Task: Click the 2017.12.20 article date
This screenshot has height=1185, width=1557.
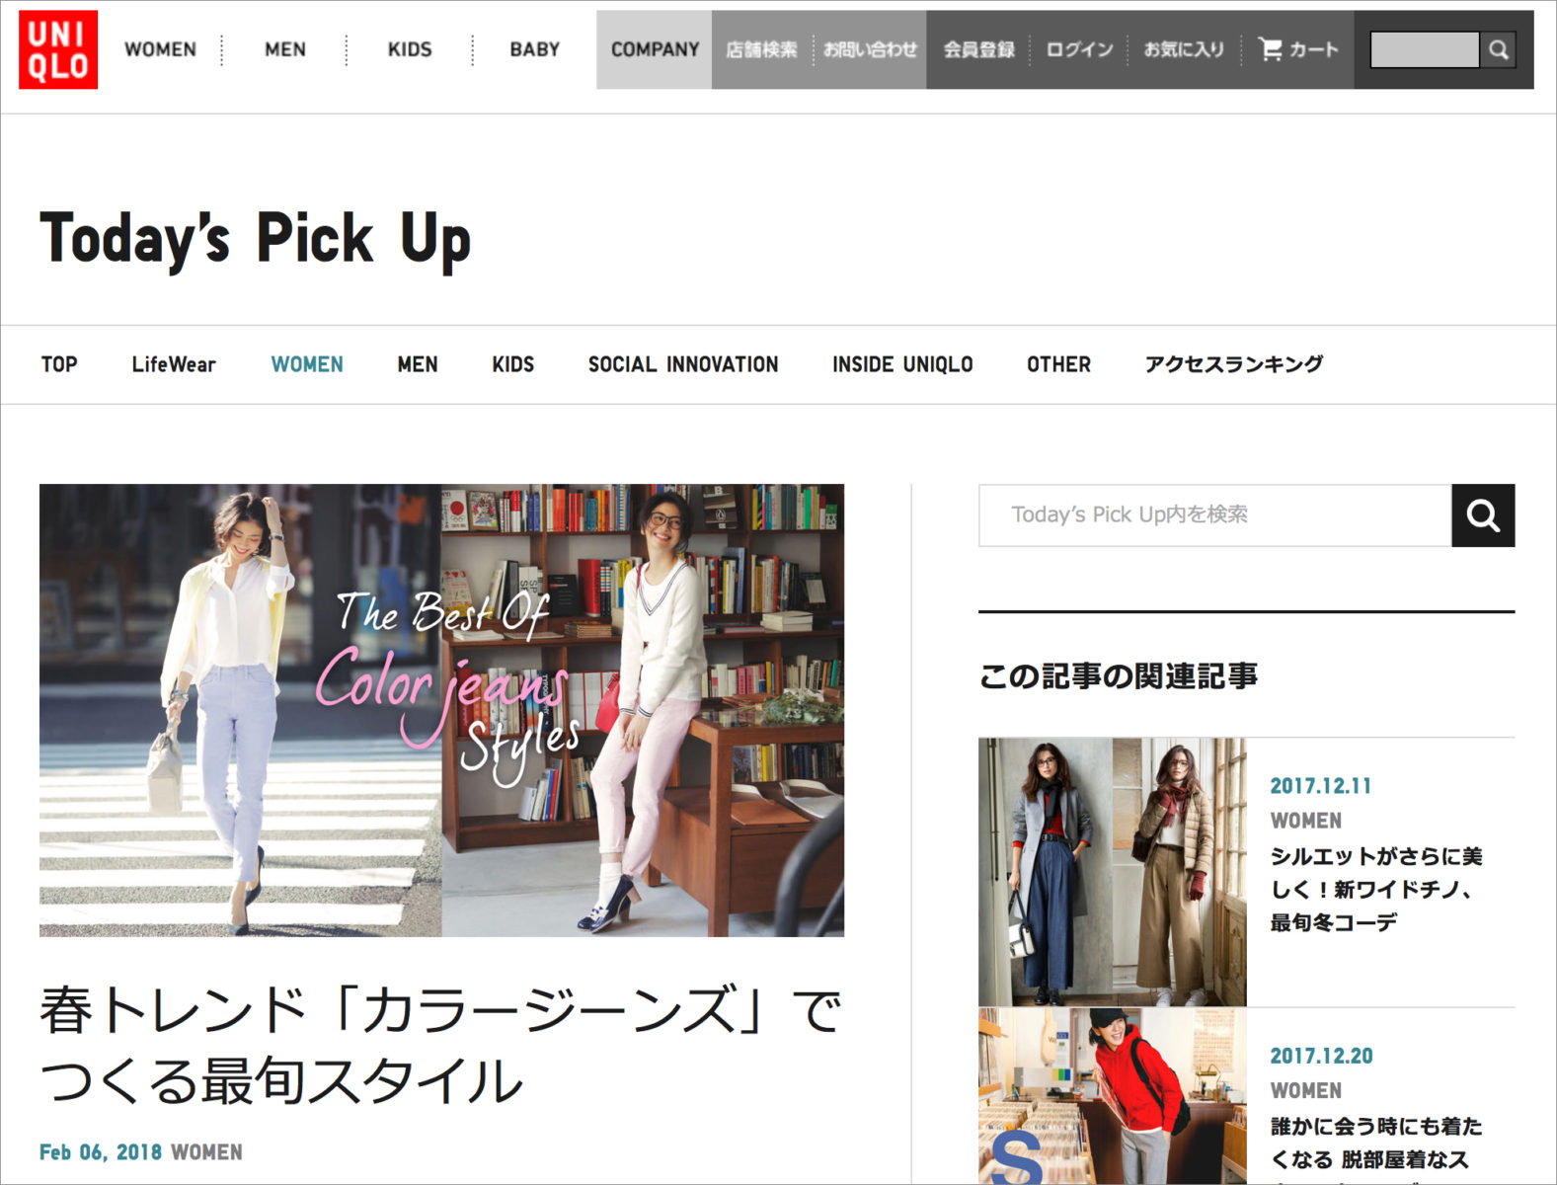Action: pos(1321,1056)
